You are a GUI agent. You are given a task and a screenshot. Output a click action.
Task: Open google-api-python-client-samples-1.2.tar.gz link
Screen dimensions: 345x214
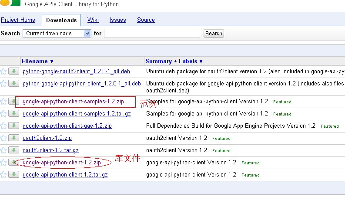pyautogui.click(x=77, y=113)
